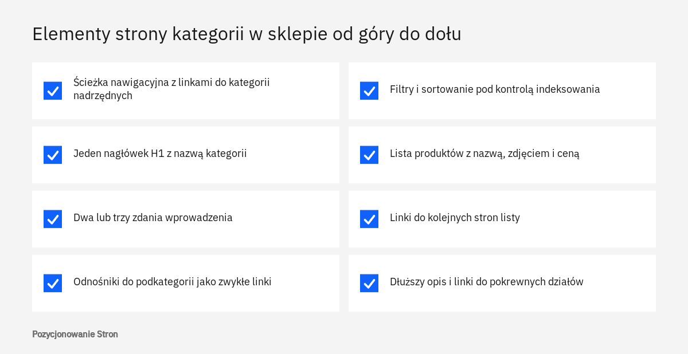Click text 'Odnośniki do podkategorii jako zwykłe linki'
Screen dimensions: 688x354
[x=173, y=282]
